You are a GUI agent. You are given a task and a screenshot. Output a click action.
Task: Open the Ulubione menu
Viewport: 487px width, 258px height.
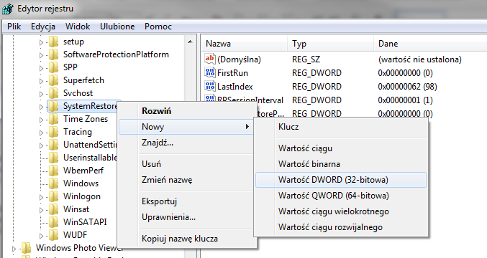pyautogui.click(x=117, y=27)
